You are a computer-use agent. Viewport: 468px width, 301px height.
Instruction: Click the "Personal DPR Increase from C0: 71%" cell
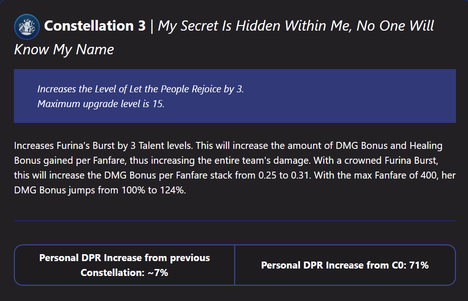(x=345, y=265)
